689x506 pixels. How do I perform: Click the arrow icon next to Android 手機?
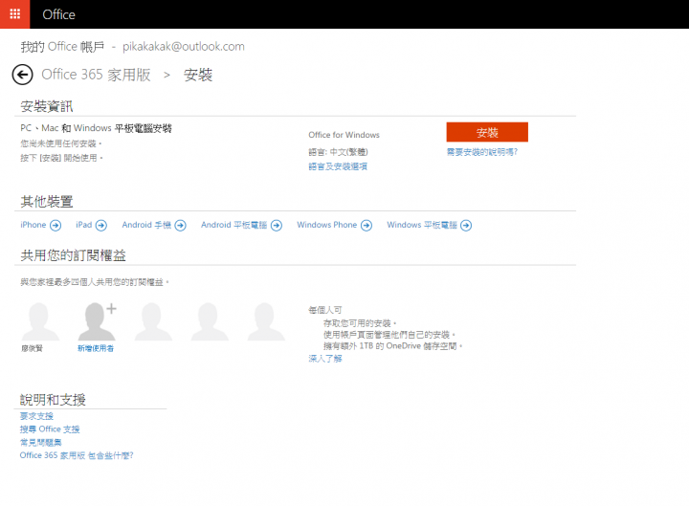pyautogui.click(x=180, y=226)
